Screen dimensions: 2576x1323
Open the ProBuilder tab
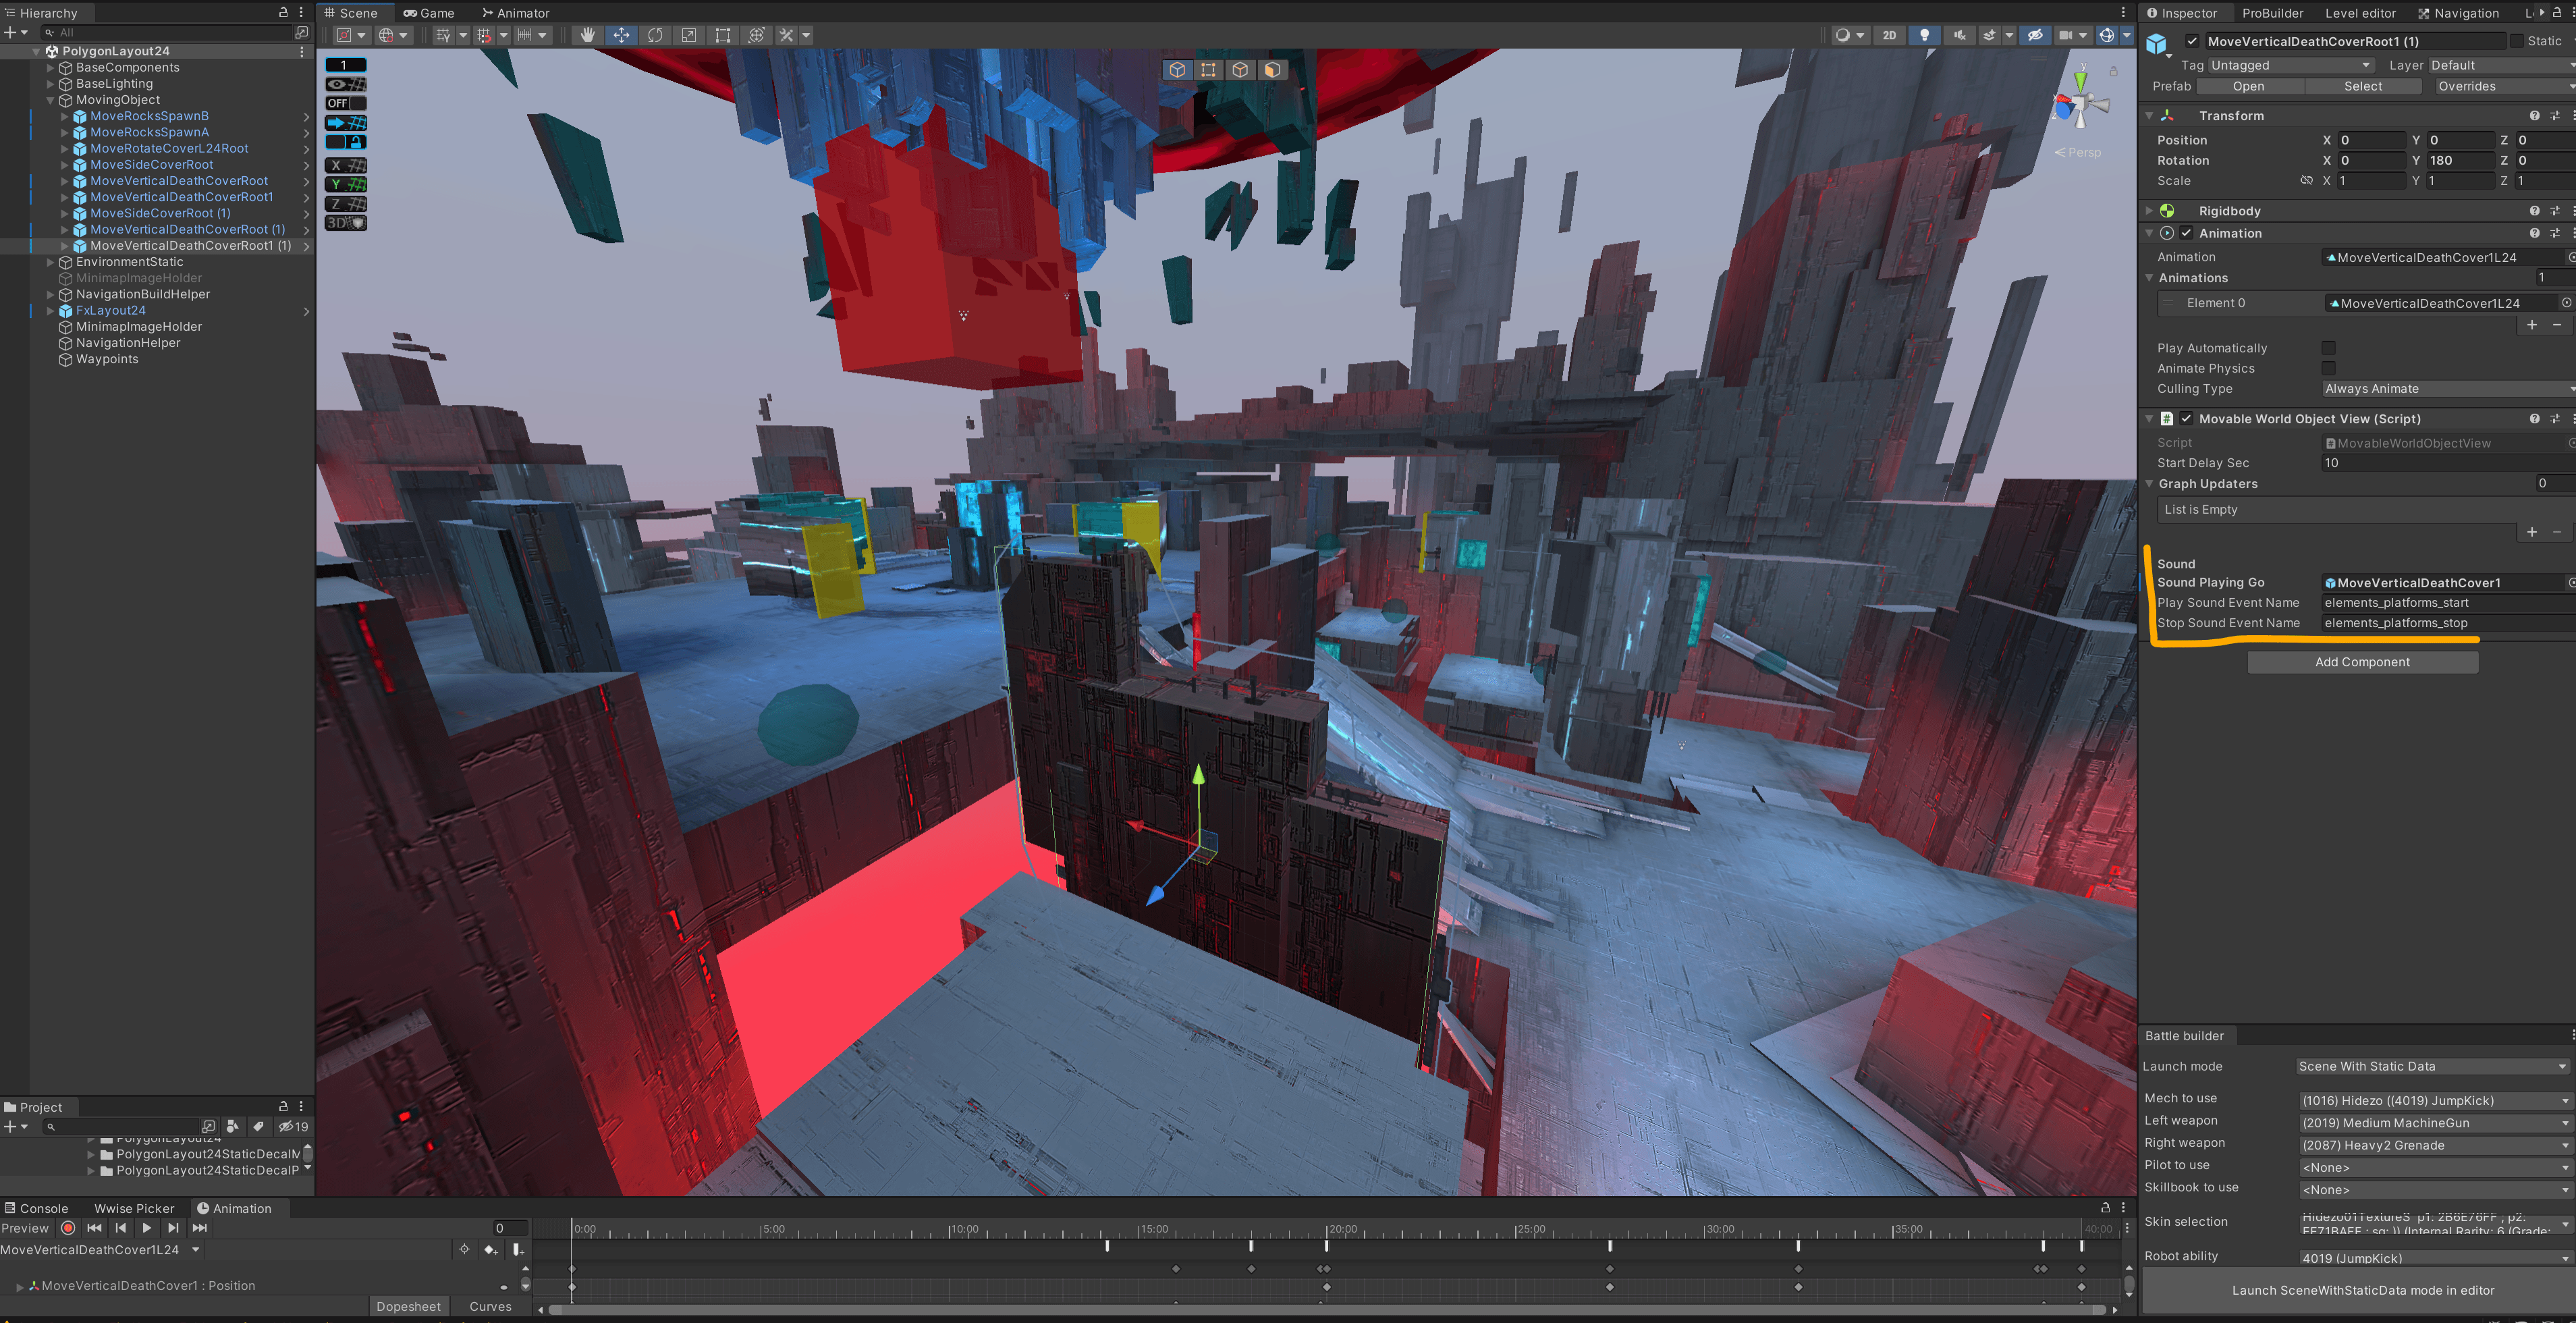point(2272,13)
